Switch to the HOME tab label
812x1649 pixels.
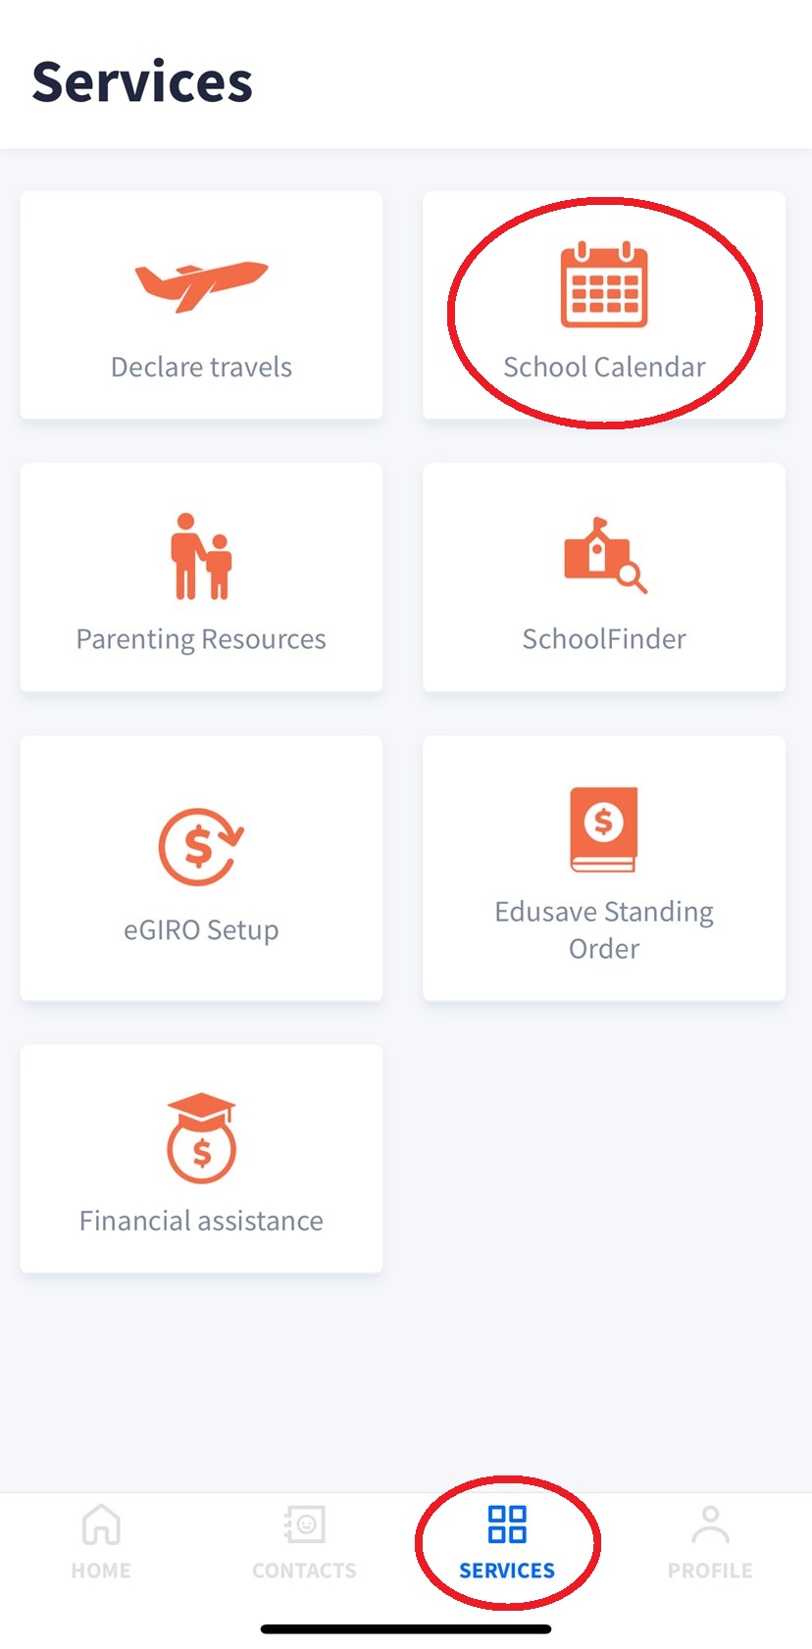[x=101, y=1571]
